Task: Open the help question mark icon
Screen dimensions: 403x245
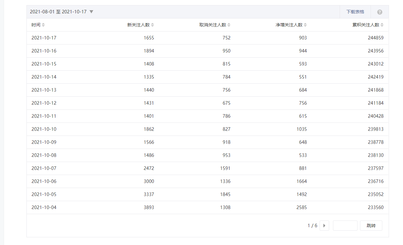Action: (x=379, y=12)
